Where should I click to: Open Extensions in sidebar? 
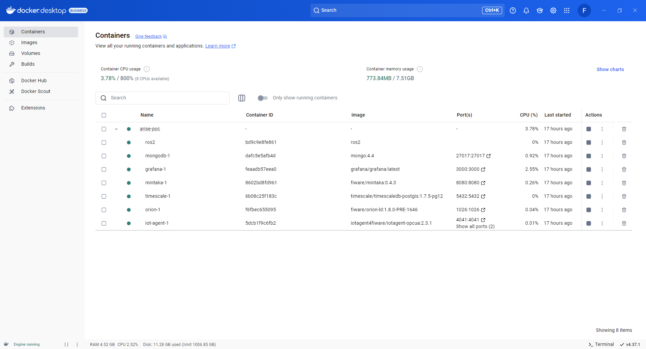(x=41, y=108)
